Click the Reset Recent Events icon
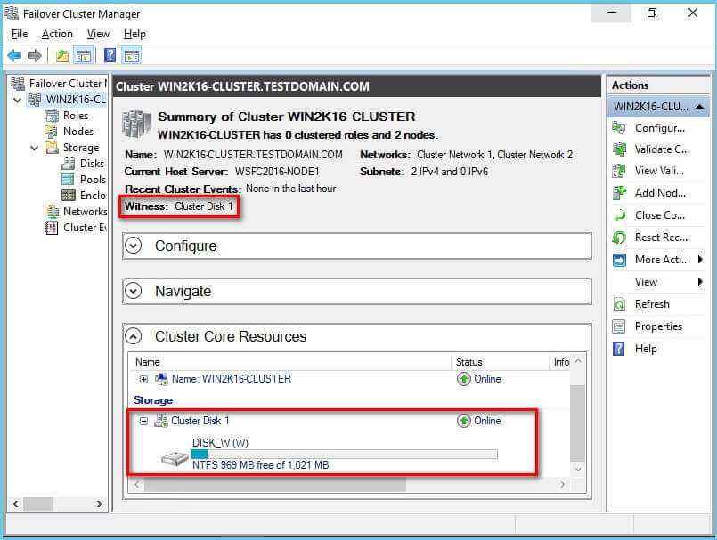 pos(619,238)
